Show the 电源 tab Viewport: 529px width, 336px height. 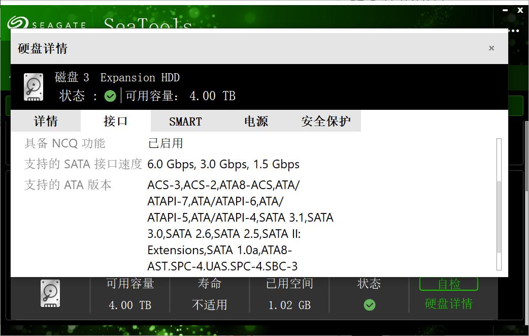point(256,121)
